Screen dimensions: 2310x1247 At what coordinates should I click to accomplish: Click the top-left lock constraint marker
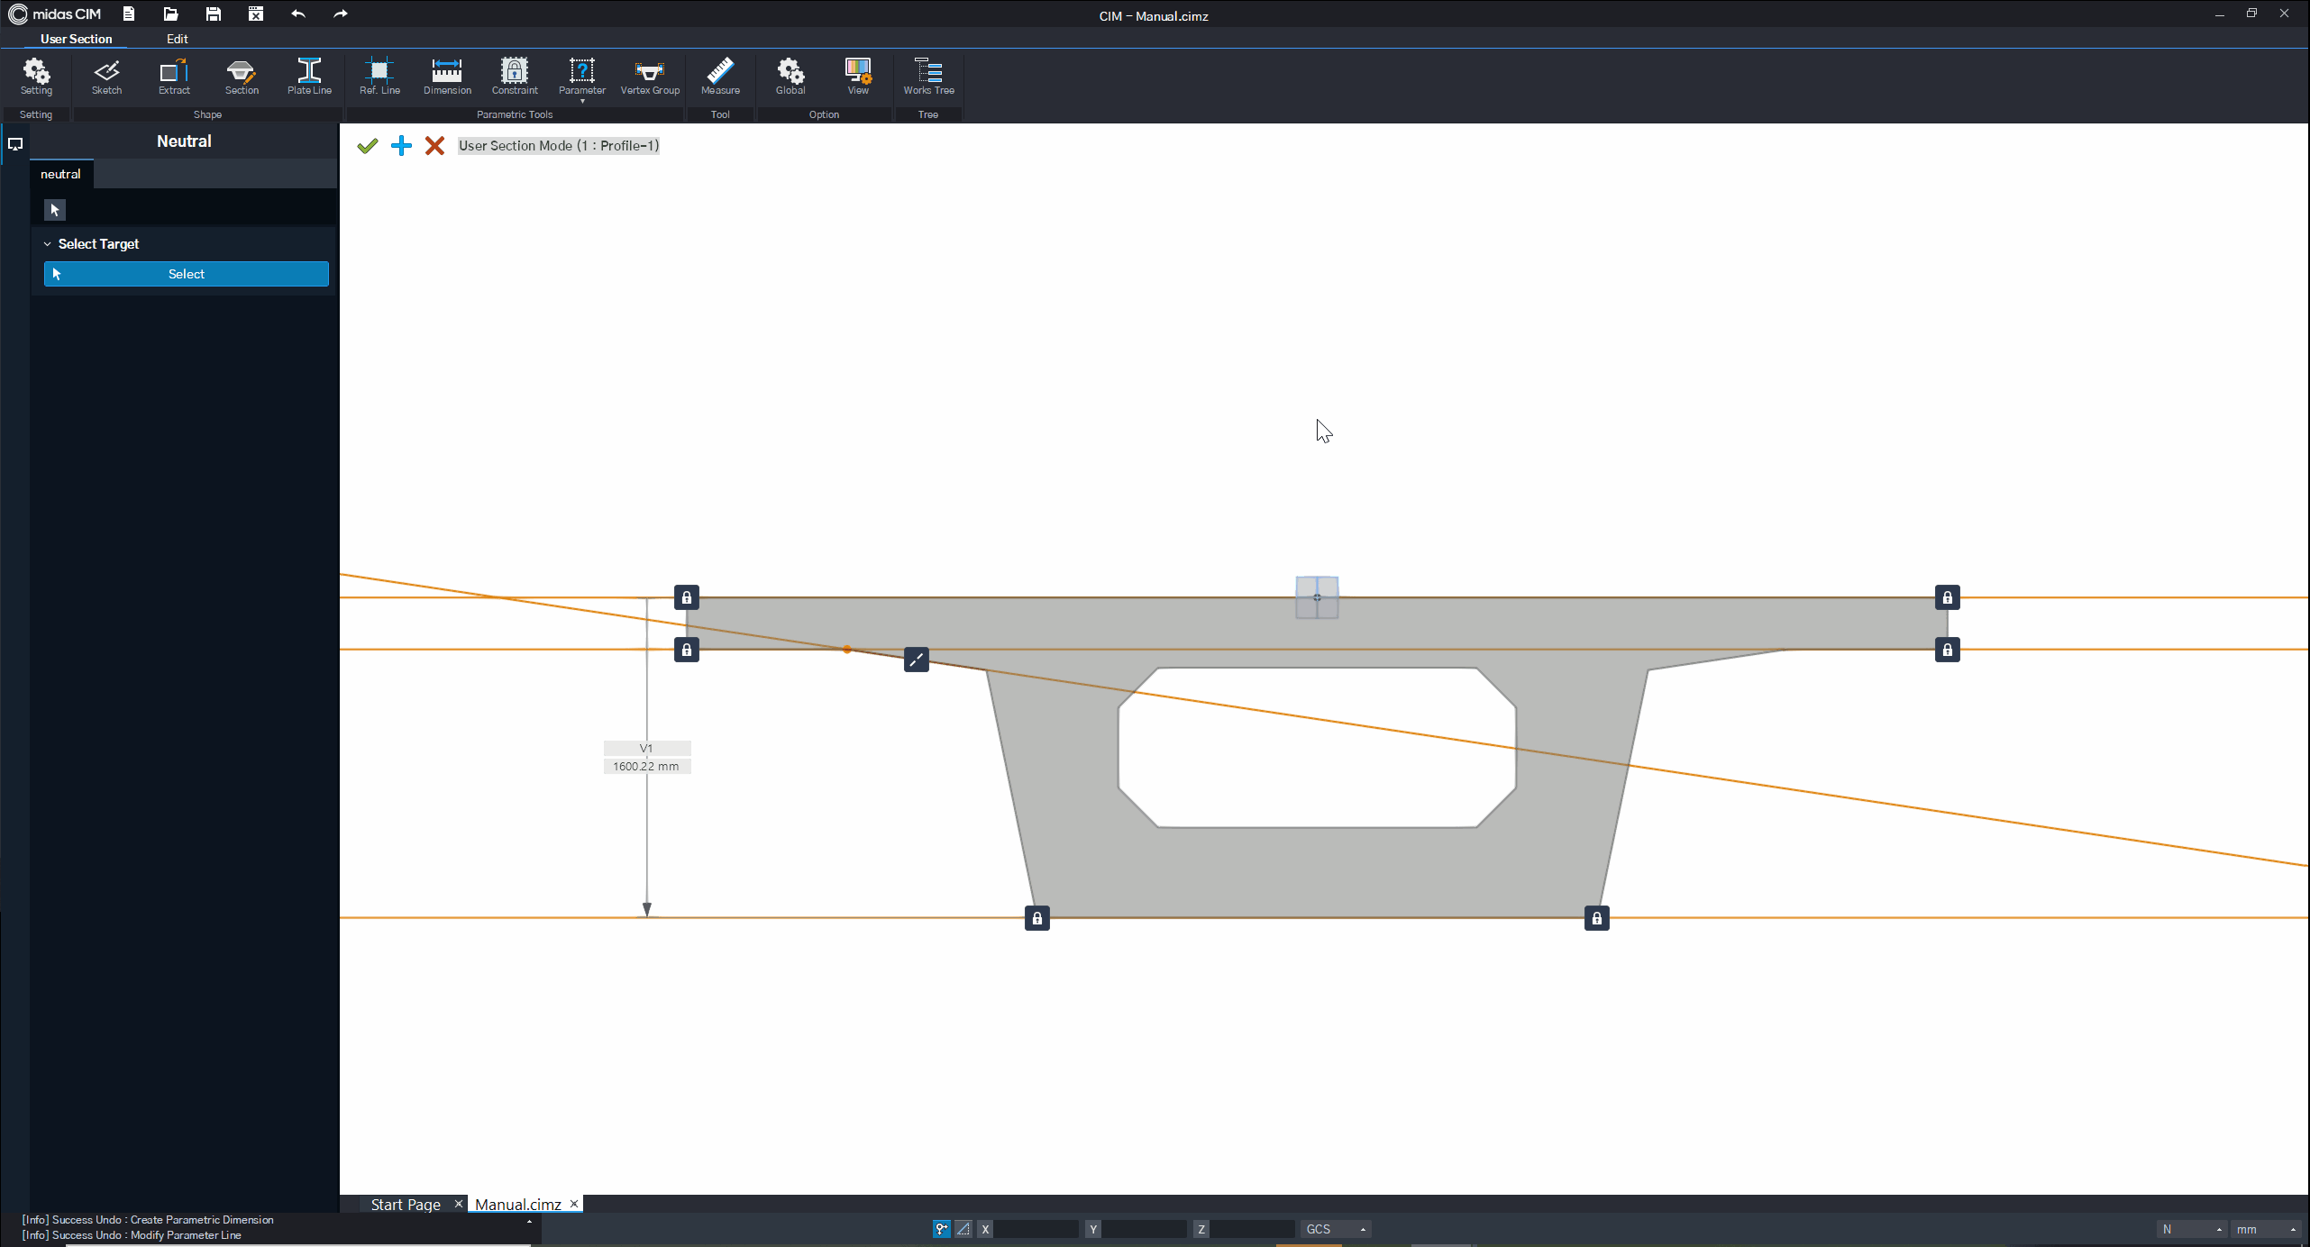coord(687,597)
